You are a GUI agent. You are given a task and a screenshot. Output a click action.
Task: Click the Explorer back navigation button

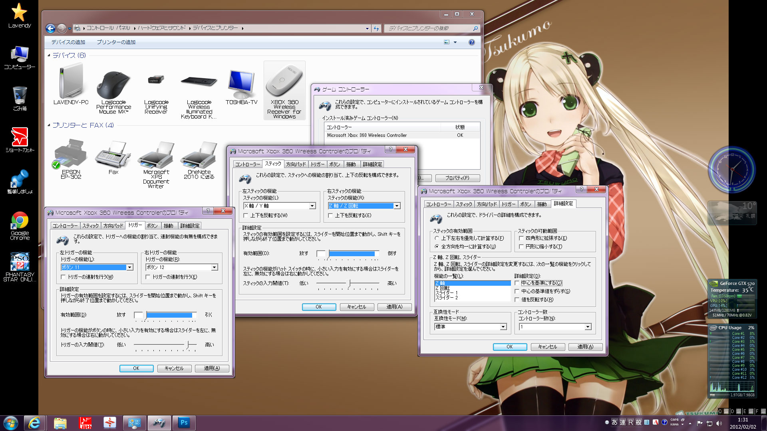pos(50,28)
